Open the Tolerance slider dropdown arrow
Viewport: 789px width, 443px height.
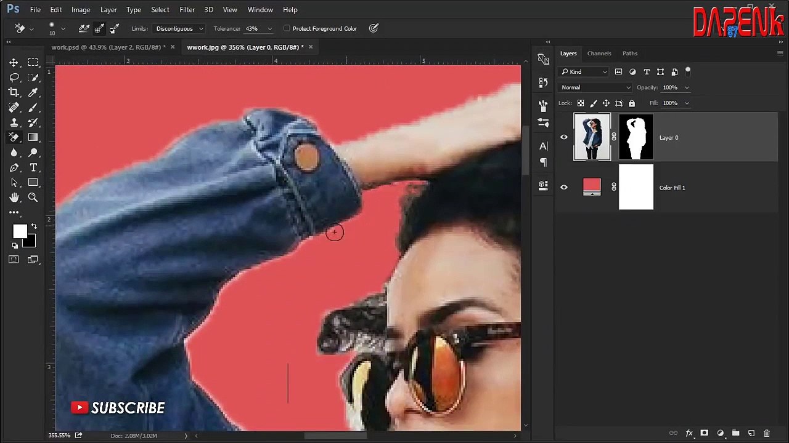(x=269, y=29)
